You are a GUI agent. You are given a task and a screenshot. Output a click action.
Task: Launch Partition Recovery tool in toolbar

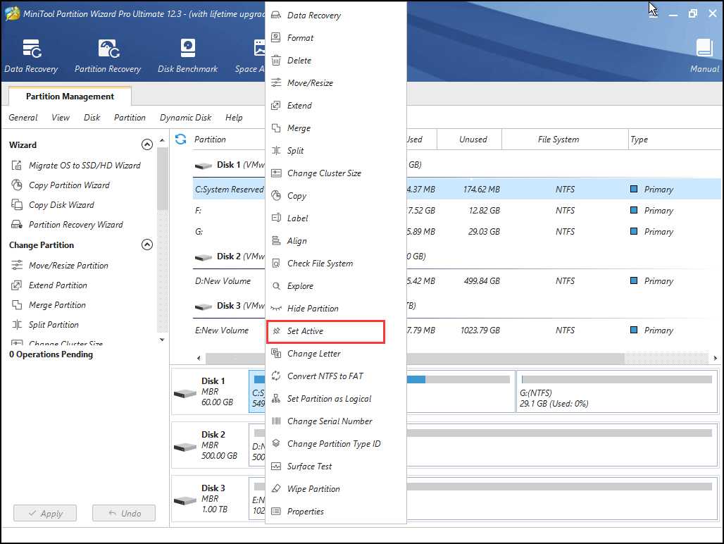tap(108, 56)
